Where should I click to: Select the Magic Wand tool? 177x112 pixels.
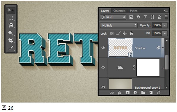click(11, 33)
